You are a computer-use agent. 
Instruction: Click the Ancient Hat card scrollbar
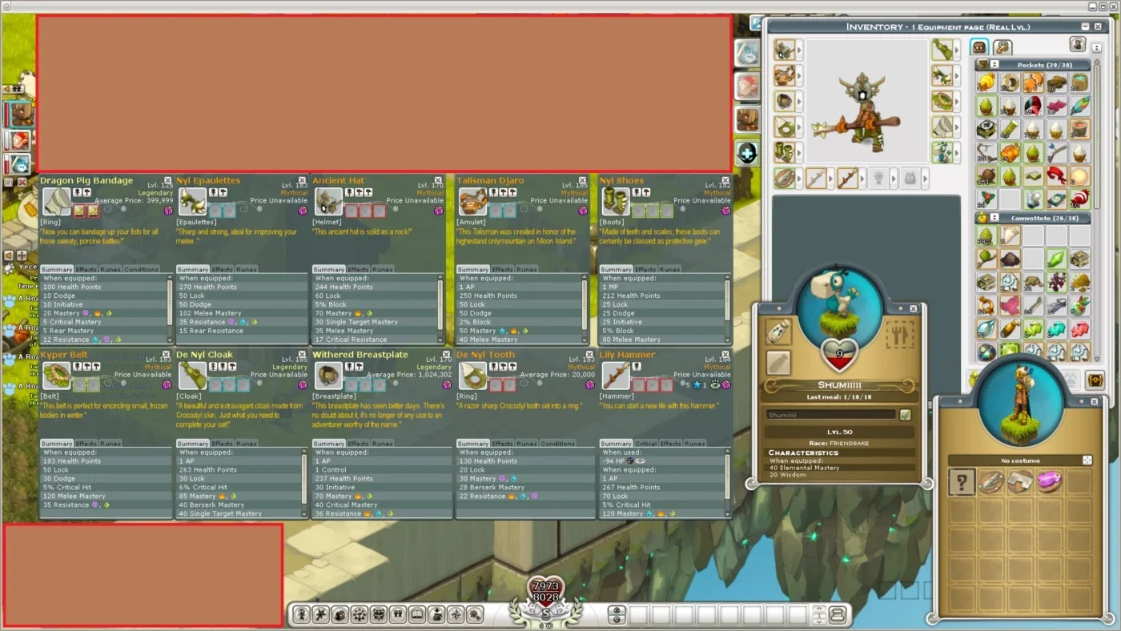click(x=440, y=309)
